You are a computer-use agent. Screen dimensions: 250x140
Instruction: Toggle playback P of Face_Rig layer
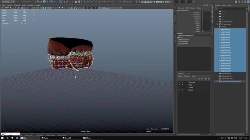182,82
